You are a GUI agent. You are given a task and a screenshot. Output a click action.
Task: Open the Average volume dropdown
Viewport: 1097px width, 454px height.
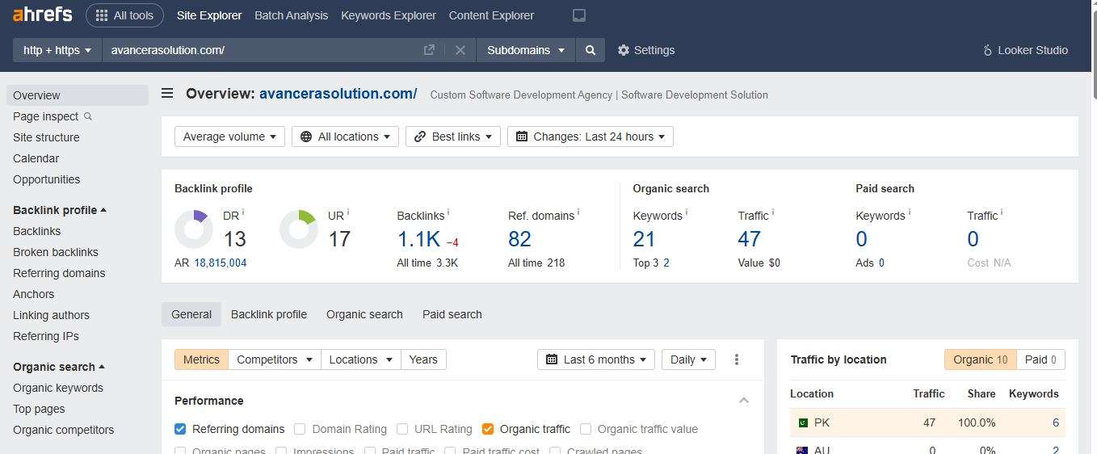tap(229, 137)
